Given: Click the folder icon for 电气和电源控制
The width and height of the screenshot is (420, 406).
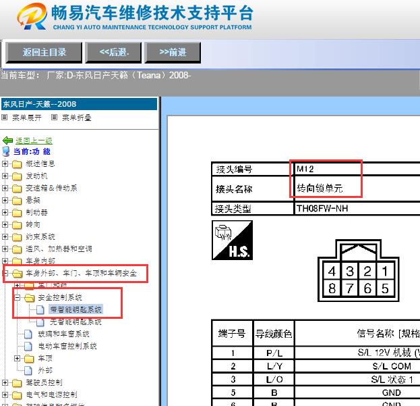Looking at the screenshot, I should (17, 395).
